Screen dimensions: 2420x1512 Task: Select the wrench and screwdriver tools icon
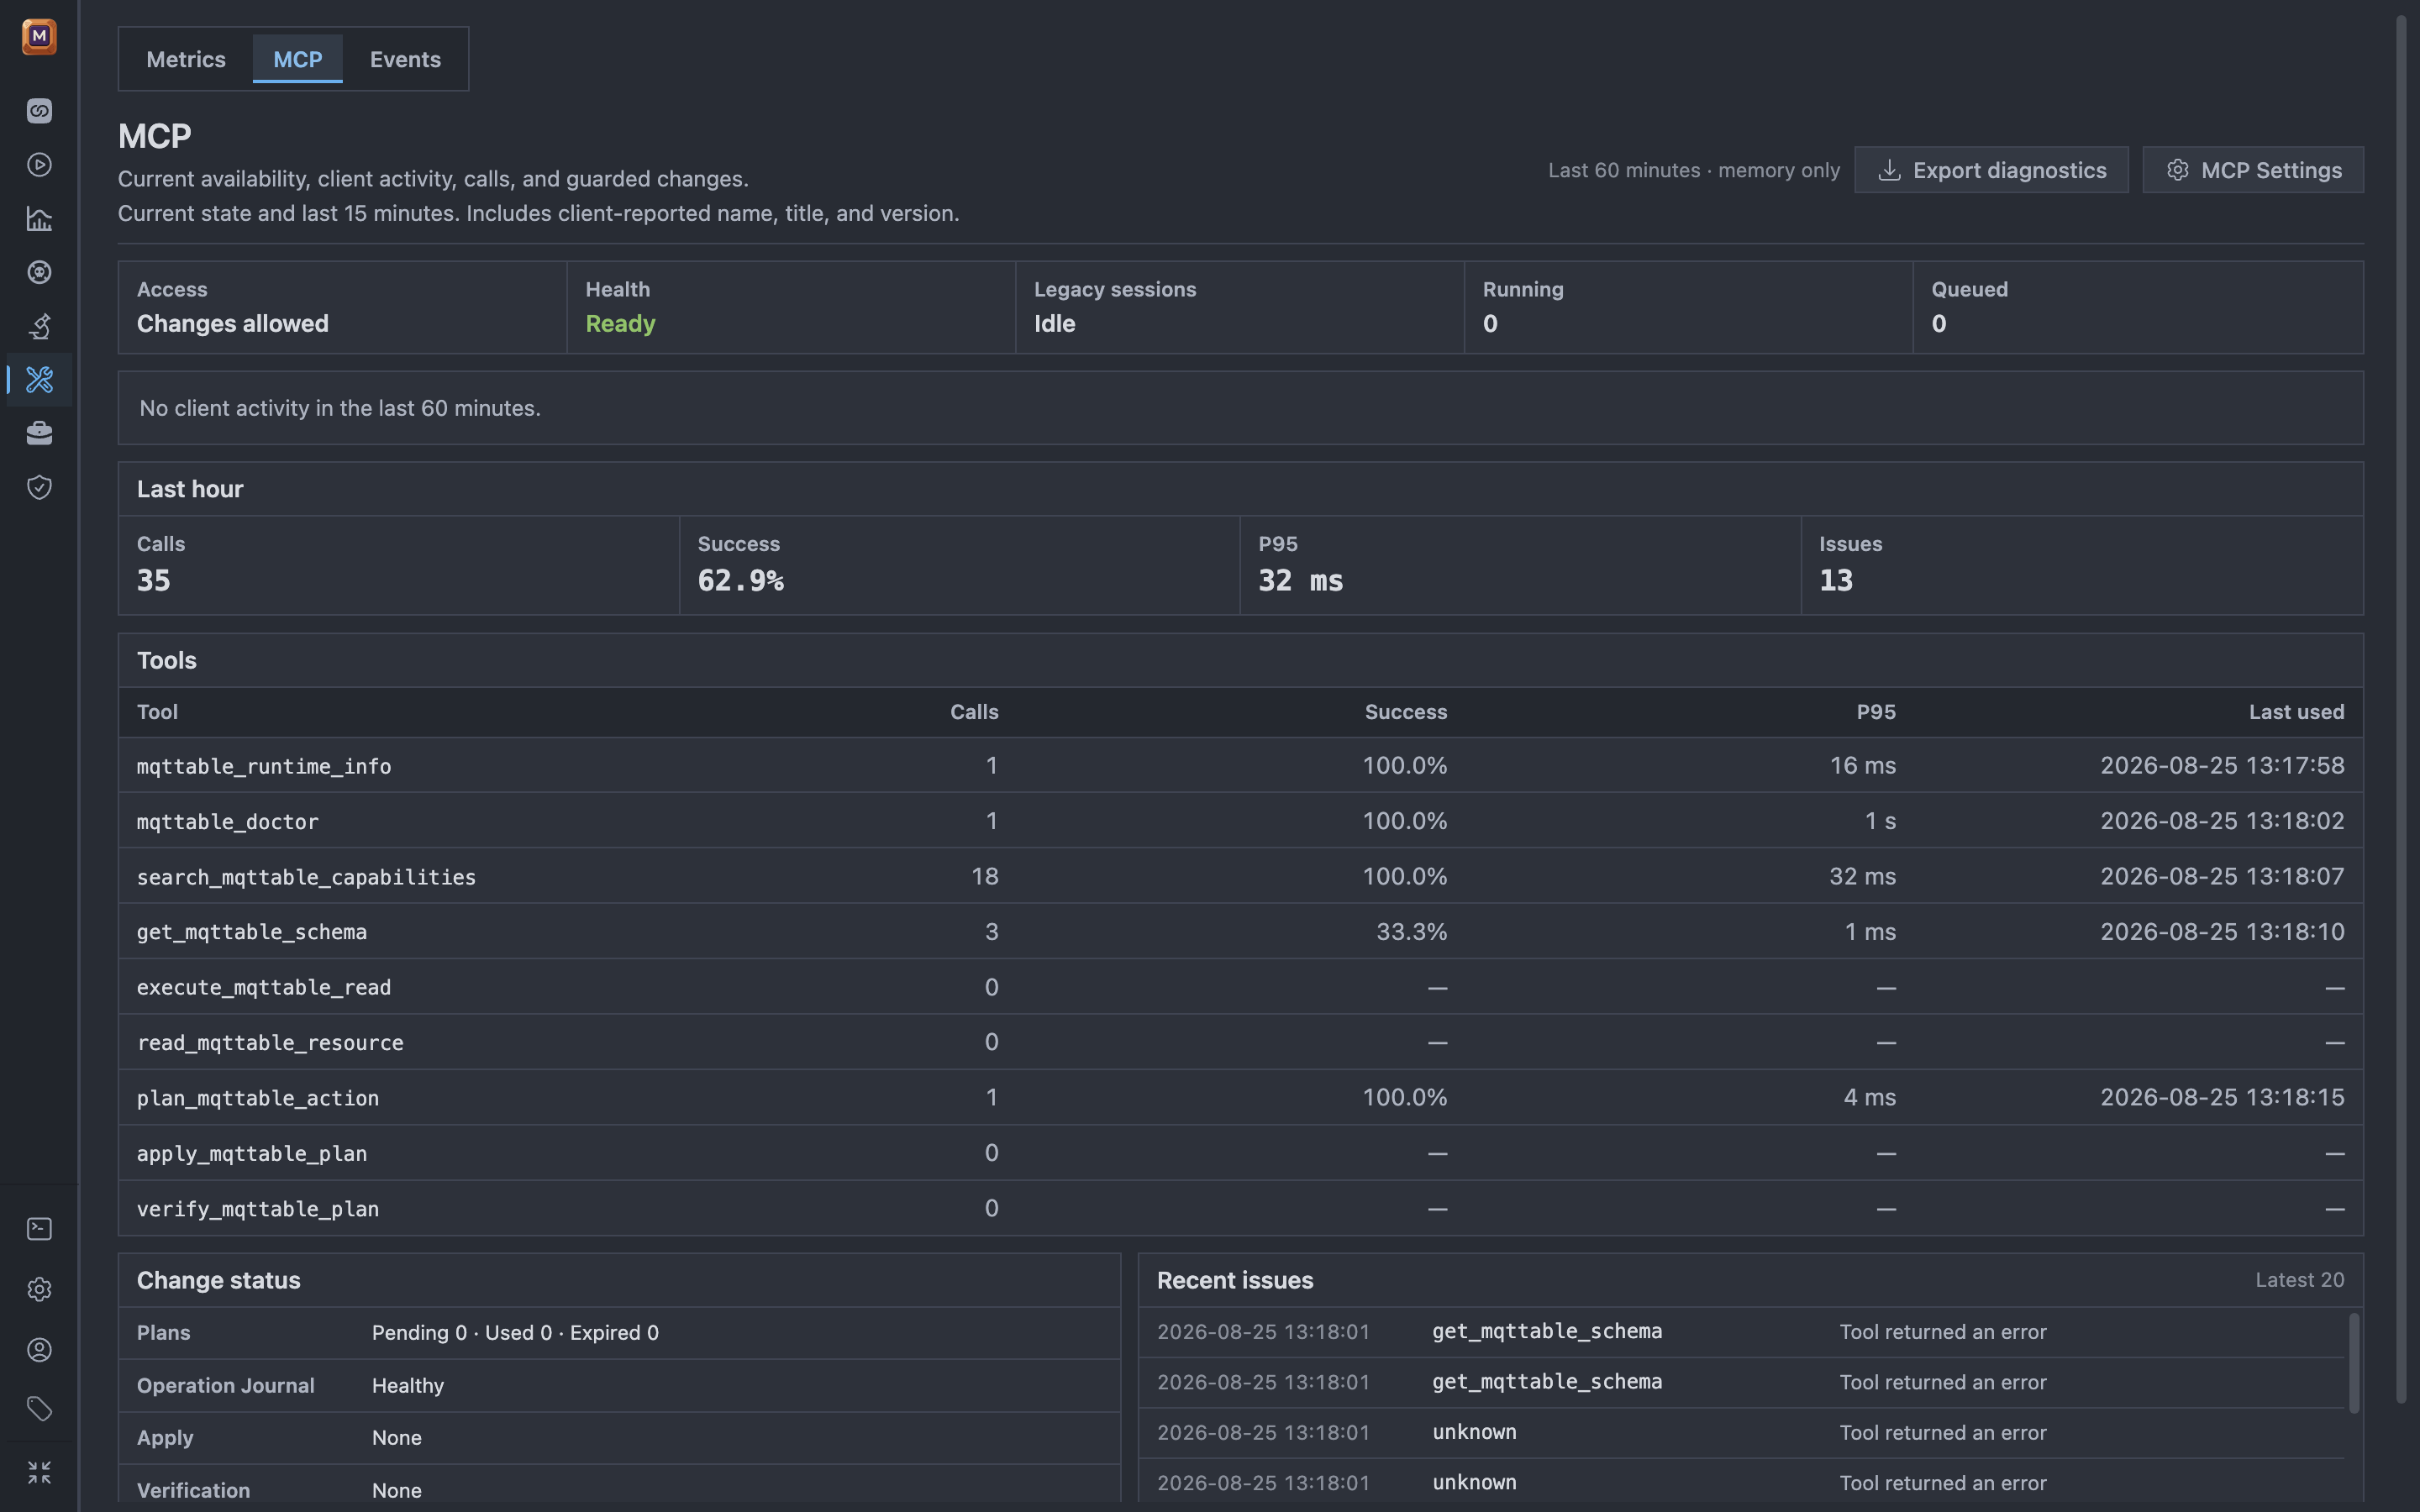point(39,380)
